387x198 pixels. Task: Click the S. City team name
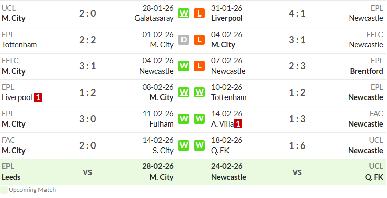pos(163,150)
